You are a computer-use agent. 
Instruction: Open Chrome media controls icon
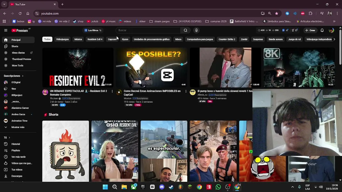[x=322, y=13]
